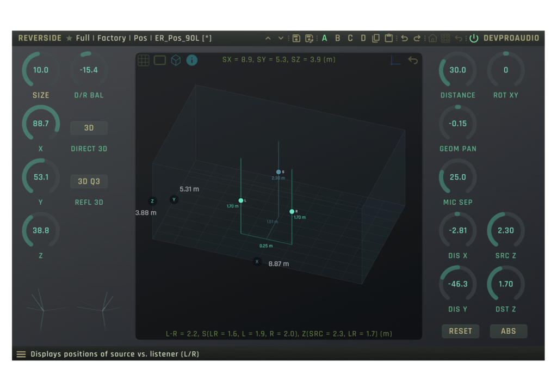Copy the current state slot

pyautogui.click(x=376, y=38)
